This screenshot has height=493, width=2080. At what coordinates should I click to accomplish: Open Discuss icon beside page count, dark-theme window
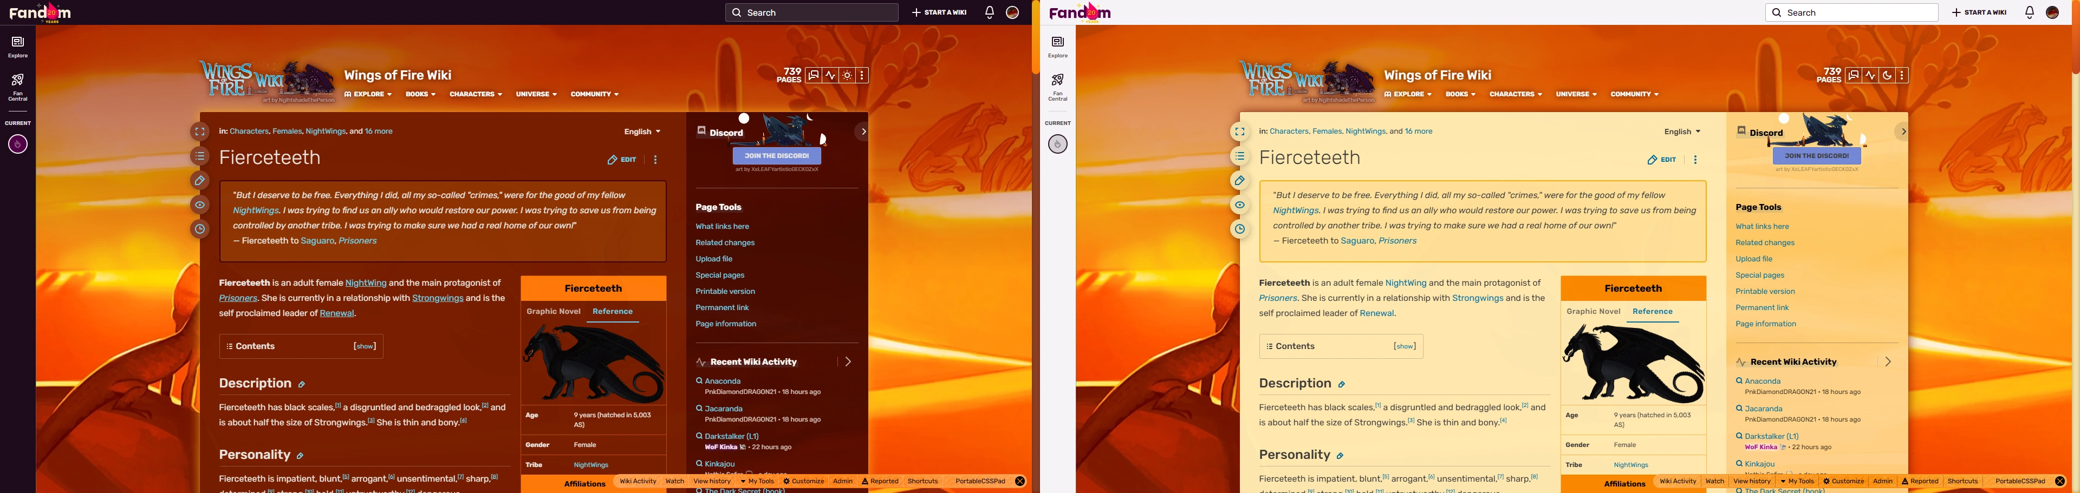click(x=814, y=75)
